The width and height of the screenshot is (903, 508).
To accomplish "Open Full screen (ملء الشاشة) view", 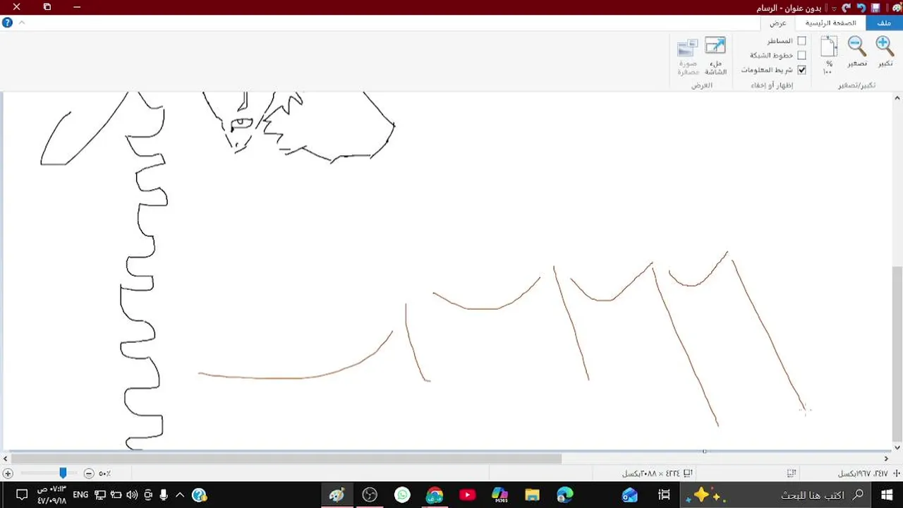I will pos(715,47).
